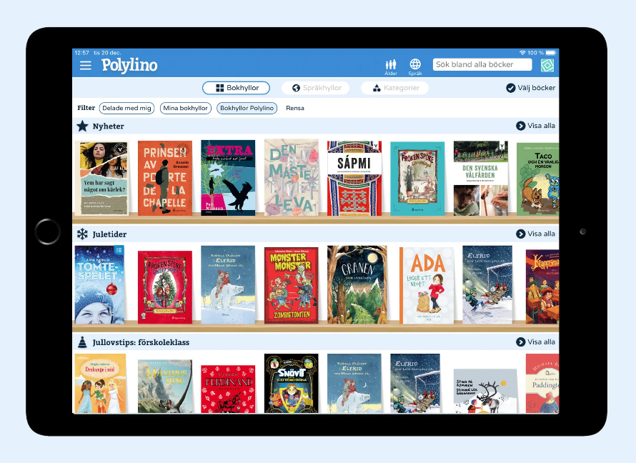Viewport: 636px width, 463px height.
Task: Click the Nyheter shelf heading
Action: tap(109, 126)
